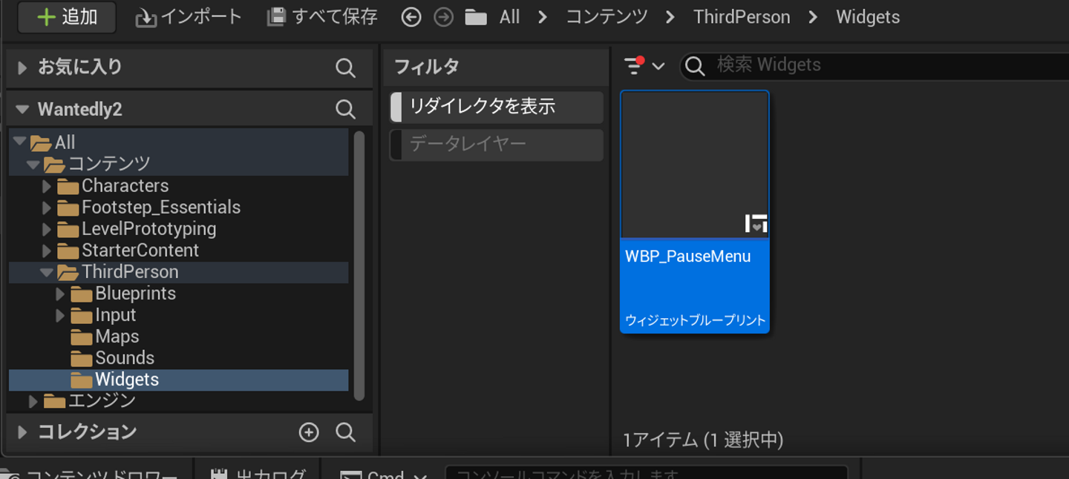1069x479 pixels.
Task: Collapse the Wantedly2 section
Action: pos(23,110)
